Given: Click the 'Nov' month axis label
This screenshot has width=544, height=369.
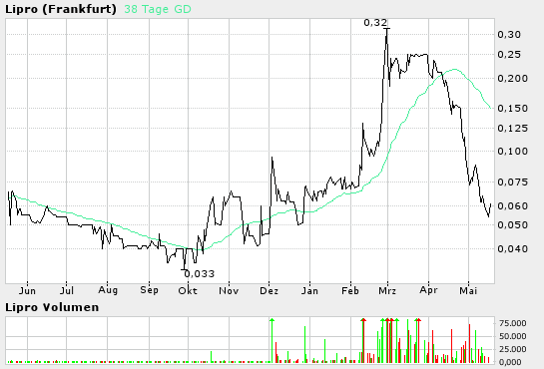Looking at the screenshot, I should [229, 290].
